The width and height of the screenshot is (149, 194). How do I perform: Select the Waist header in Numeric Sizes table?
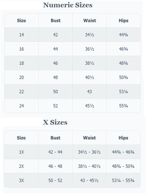pos(90,20)
